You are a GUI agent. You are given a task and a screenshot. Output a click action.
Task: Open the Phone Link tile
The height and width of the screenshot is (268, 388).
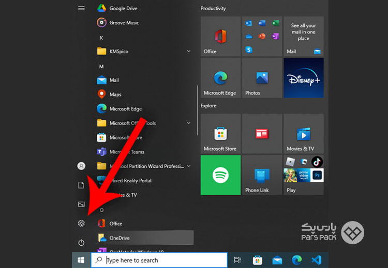click(x=262, y=175)
